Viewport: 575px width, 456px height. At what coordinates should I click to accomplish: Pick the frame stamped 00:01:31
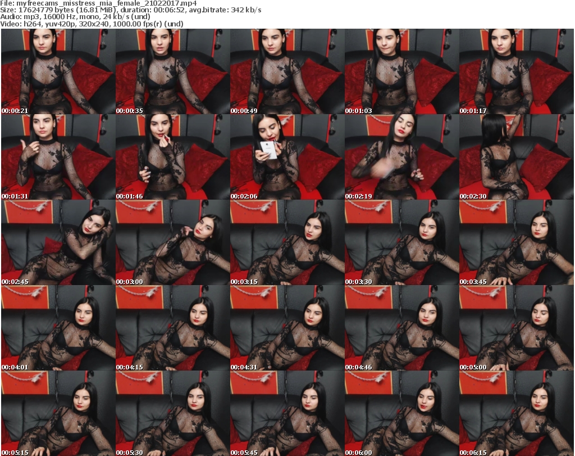(x=58, y=157)
